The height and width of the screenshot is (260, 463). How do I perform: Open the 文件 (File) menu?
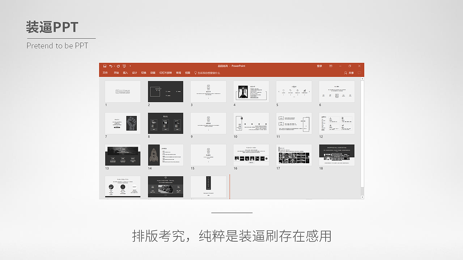105,73
